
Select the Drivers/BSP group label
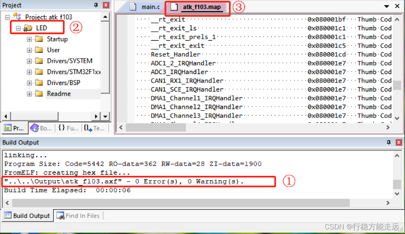click(64, 83)
